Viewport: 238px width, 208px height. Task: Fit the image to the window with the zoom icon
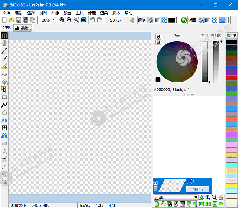[76, 20]
